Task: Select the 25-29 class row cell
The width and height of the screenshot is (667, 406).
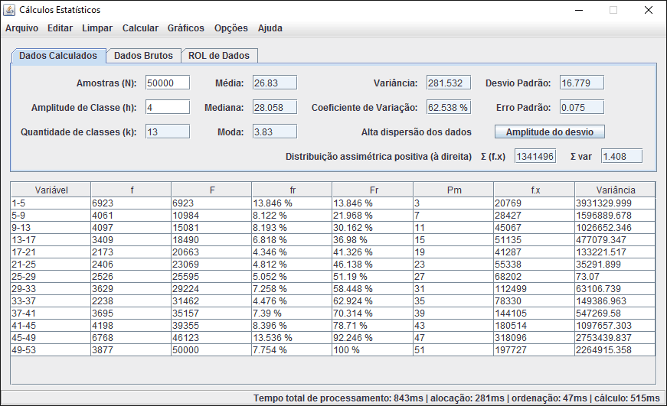Action: pos(51,277)
